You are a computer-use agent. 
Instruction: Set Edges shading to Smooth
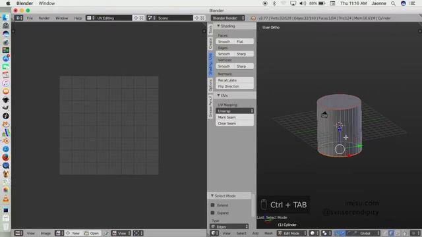coord(225,54)
